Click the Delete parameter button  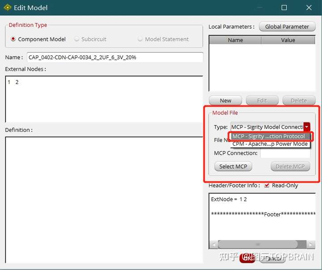coord(299,101)
